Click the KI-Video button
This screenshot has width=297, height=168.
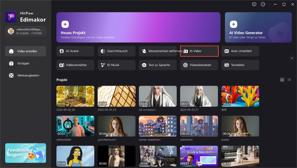[199, 51]
